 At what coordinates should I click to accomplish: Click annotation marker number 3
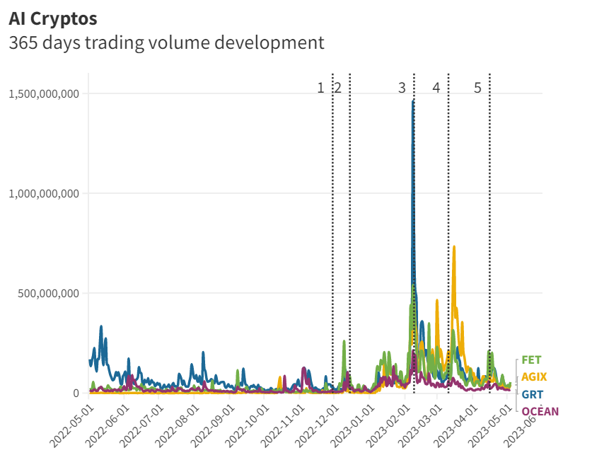click(402, 88)
